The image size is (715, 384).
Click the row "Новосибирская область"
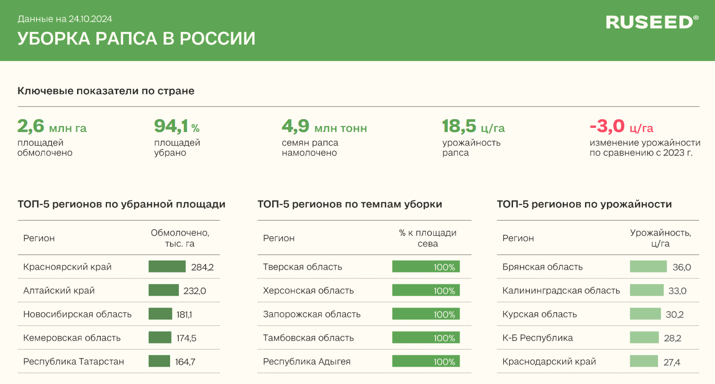point(119,314)
